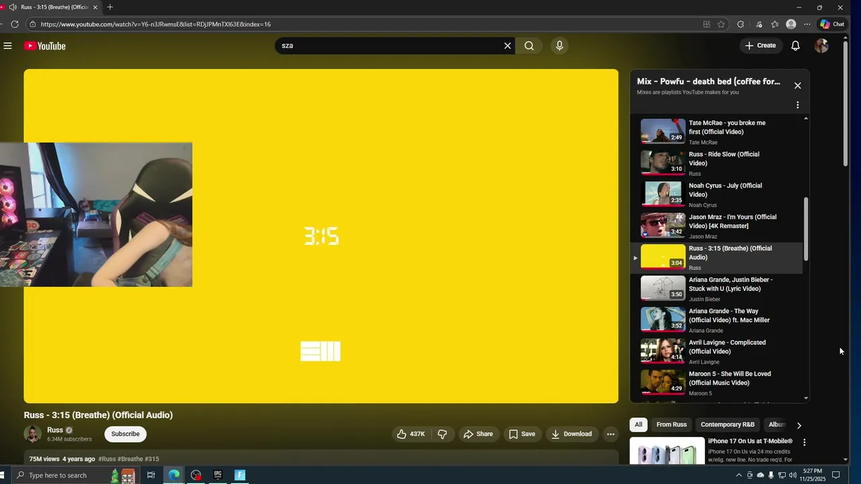This screenshot has height=484, width=861.
Task: Open the browser Extensions puzzle icon
Action: (x=741, y=24)
